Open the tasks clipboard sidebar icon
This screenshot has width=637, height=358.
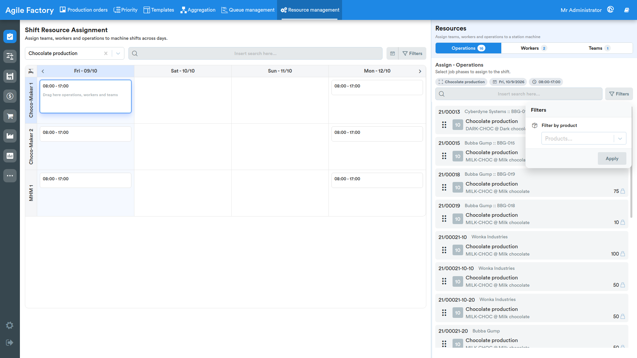coord(10,36)
